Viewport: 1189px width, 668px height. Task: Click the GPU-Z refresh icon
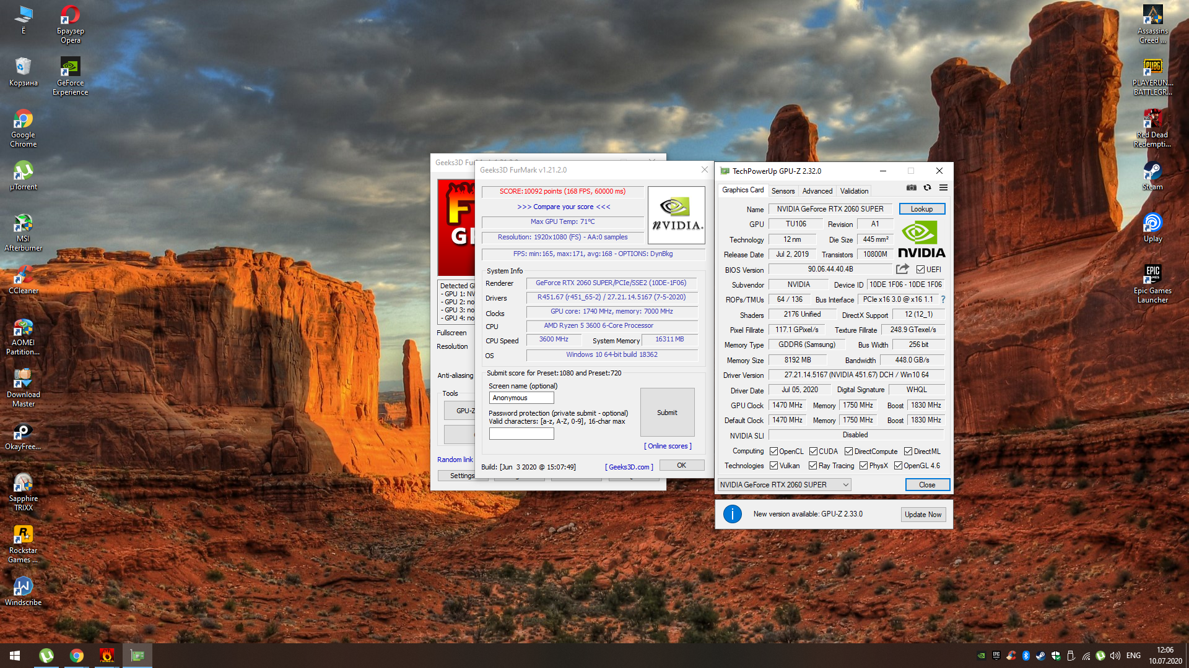pos(927,187)
